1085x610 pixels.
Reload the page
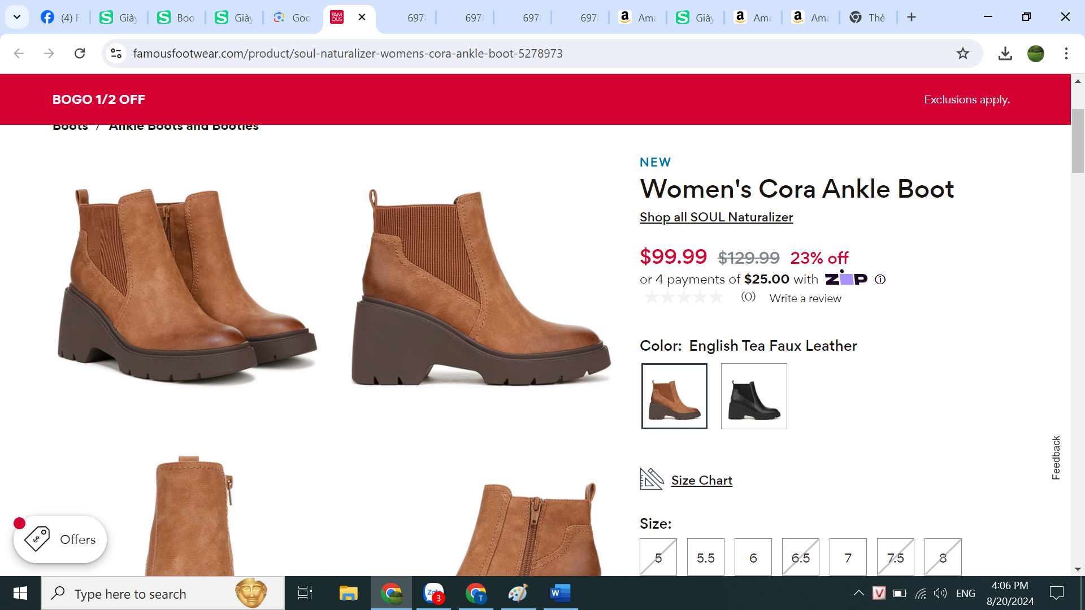pos(80,54)
